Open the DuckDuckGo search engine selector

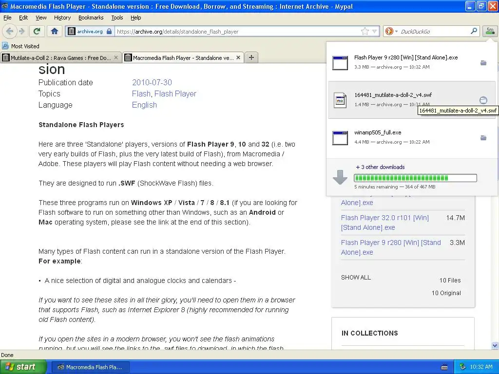click(391, 31)
